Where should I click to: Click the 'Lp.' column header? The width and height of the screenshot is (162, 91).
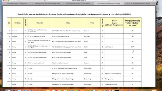point(9,23)
